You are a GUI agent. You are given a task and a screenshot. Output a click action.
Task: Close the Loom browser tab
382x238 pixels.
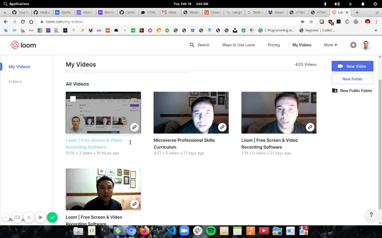click(x=347, y=12)
